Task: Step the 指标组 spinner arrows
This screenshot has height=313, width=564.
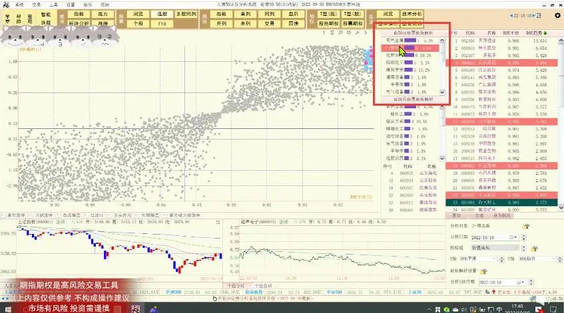Action: [x=523, y=248]
